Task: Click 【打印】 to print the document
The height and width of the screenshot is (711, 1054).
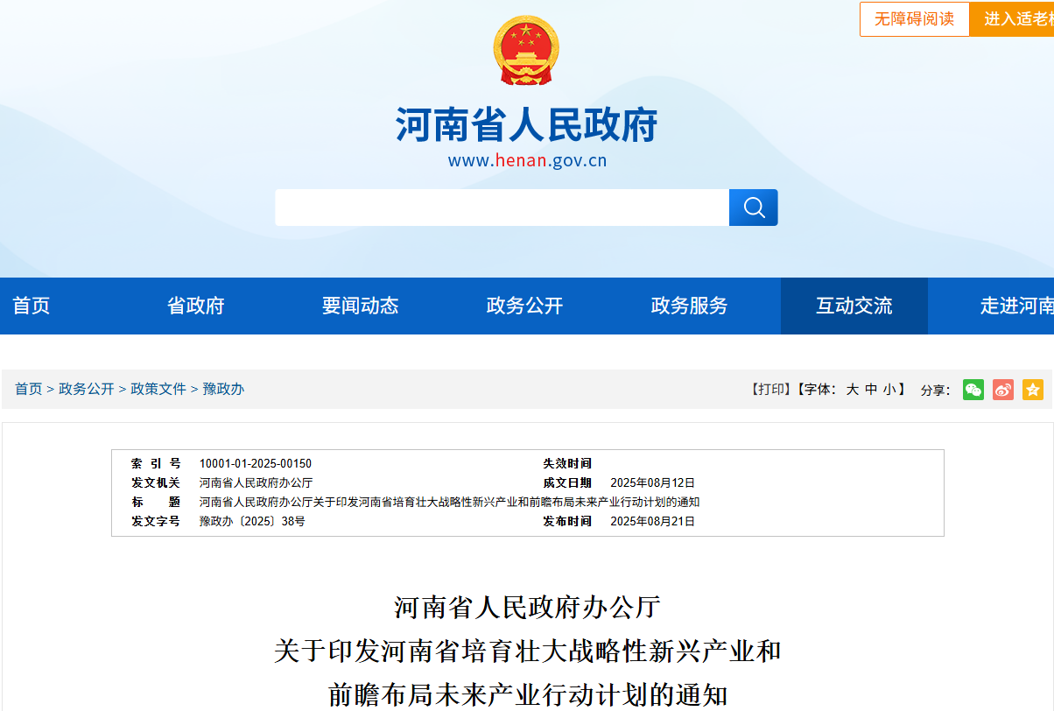Action: click(770, 390)
